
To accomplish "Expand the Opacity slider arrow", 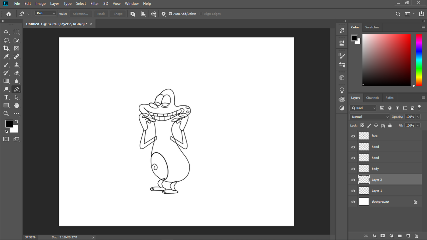I will point(418,117).
